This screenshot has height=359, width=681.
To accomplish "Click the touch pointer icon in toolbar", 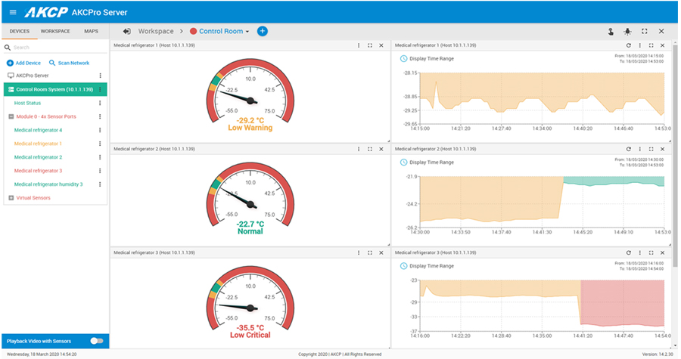I will tap(611, 31).
